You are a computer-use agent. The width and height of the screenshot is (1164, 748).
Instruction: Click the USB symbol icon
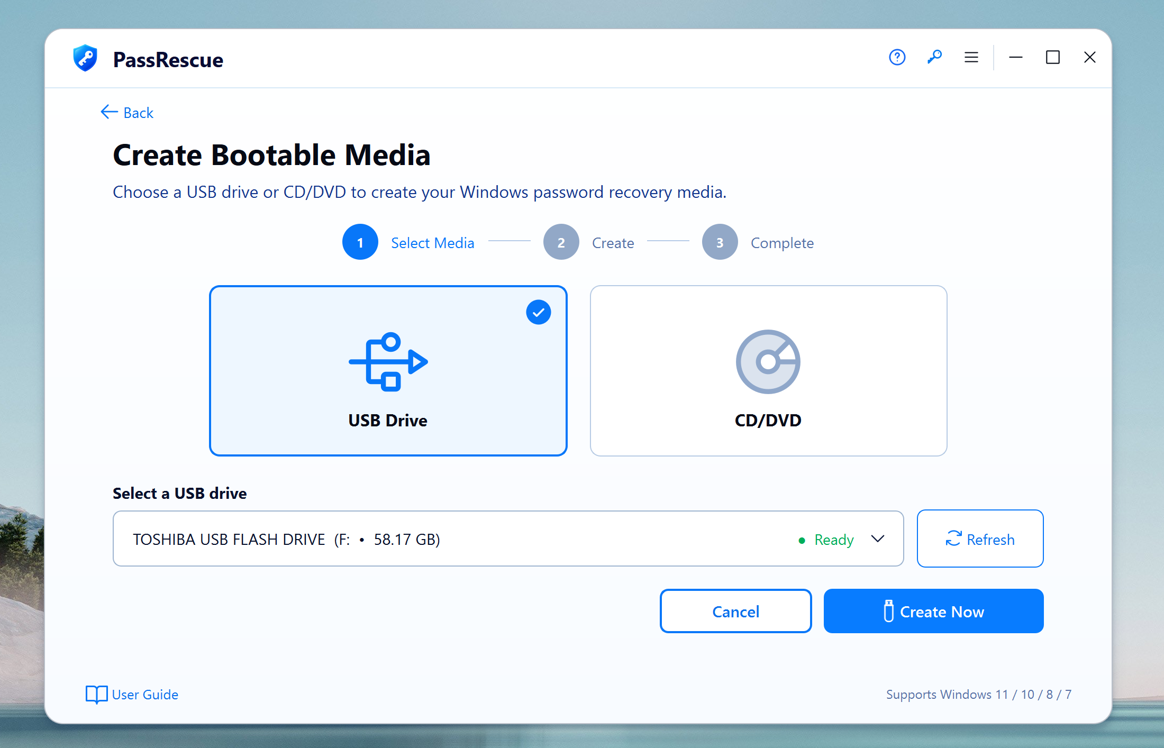[388, 362]
